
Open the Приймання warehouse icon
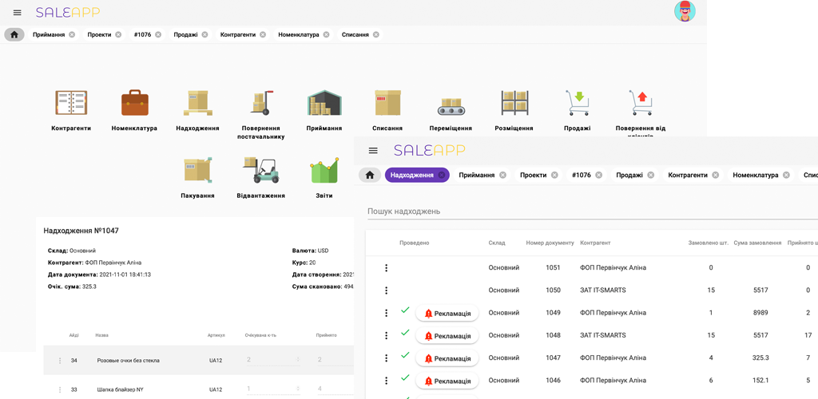click(324, 102)
